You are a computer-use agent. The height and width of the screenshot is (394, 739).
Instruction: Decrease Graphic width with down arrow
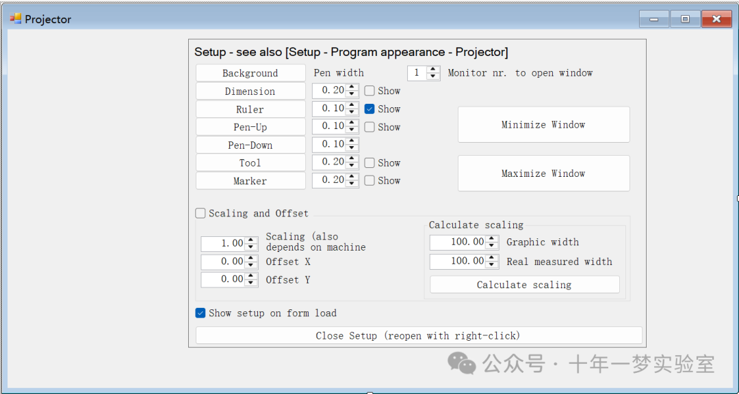pyautogui.click(x=492, y=245)
